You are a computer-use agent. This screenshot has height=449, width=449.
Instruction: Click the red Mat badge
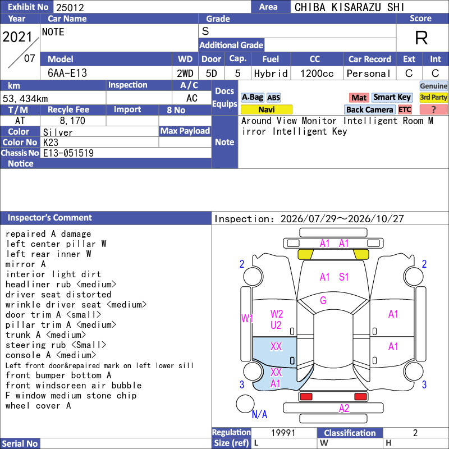click(x=359, y=98)
